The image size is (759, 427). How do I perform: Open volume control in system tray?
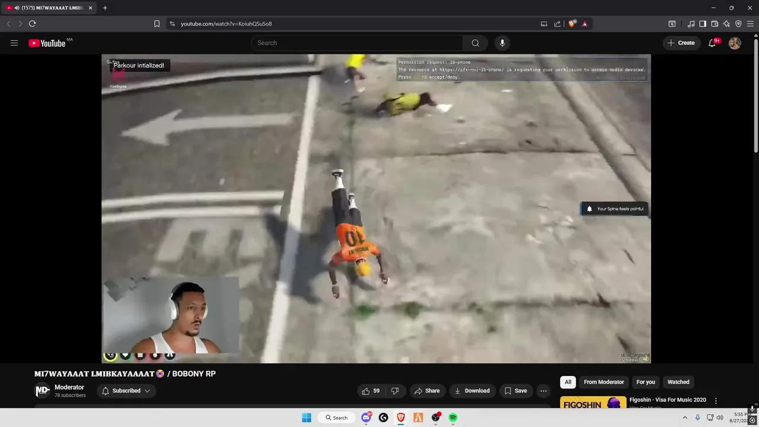tap(720, 418)
